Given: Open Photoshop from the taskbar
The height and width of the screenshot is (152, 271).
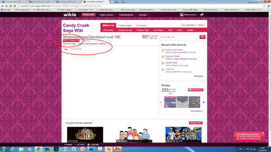Looking at the screenshot, I should point(91,149).
